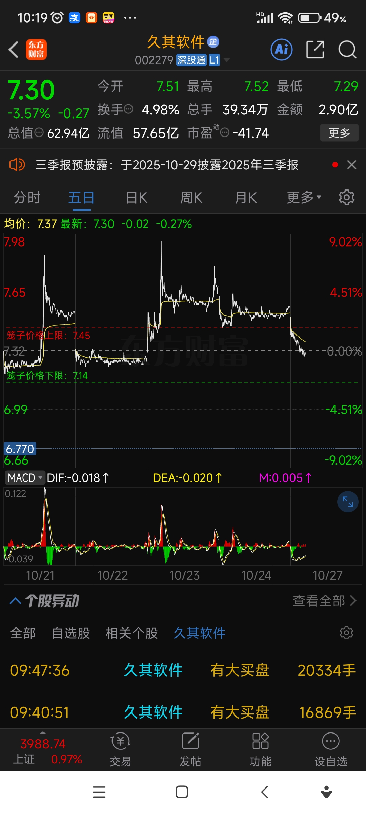Tap the 10/27 date label on chart
The height and width of the screenshot is (815, 366).
click(328, 575)
